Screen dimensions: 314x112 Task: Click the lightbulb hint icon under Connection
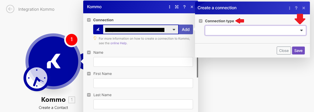95,38
